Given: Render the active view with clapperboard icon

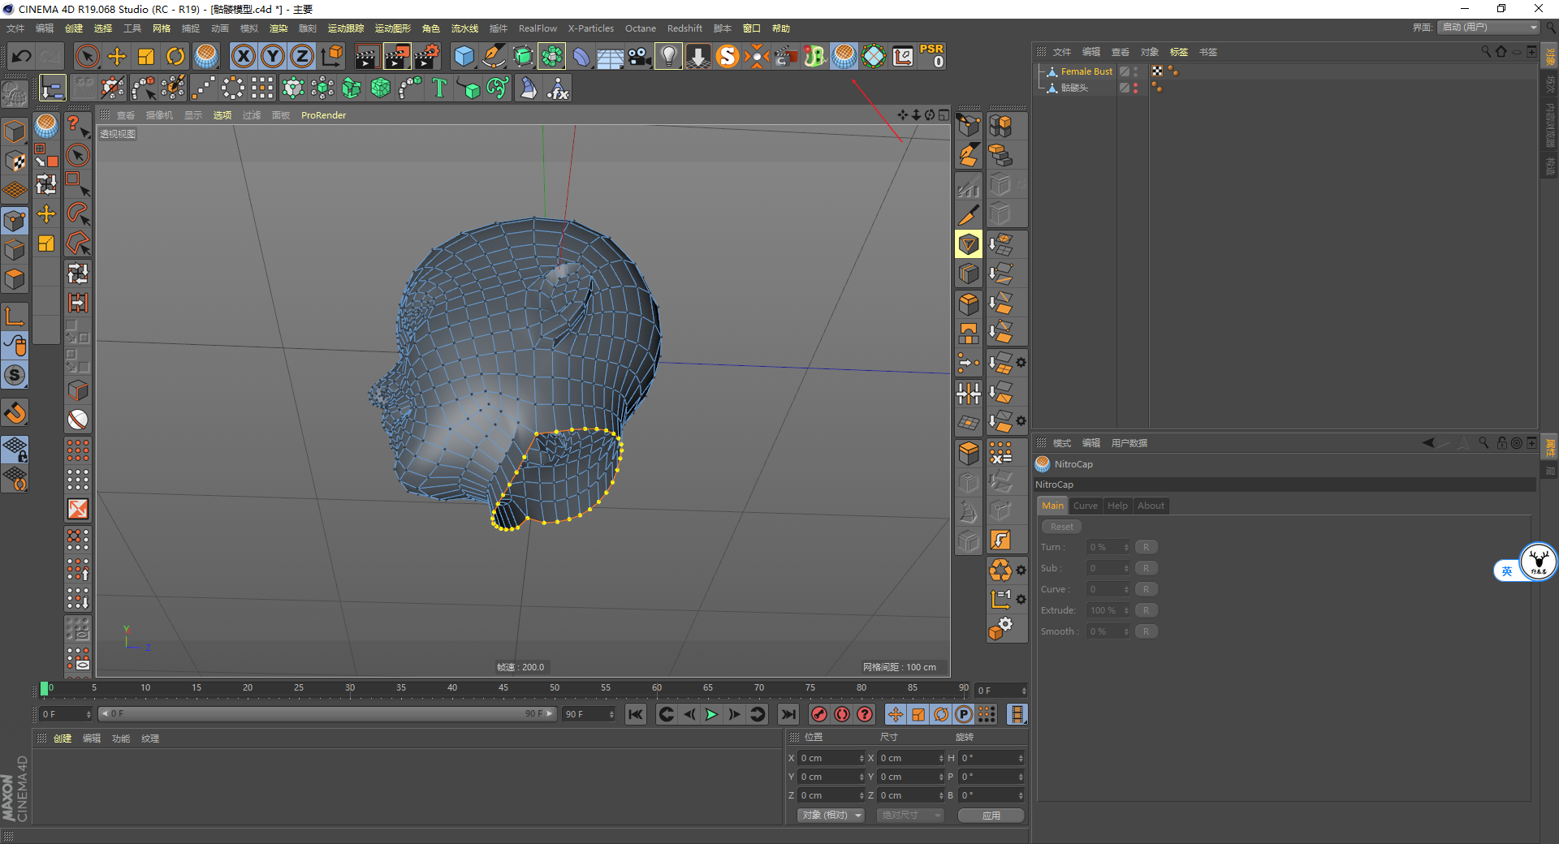Looking at the screenshot, I should (x=367, y=56).
